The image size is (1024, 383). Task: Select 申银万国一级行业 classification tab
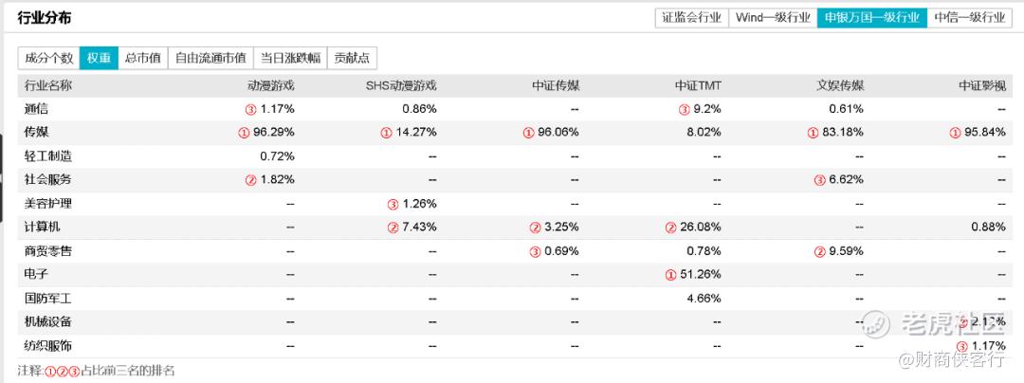point(872,17)
